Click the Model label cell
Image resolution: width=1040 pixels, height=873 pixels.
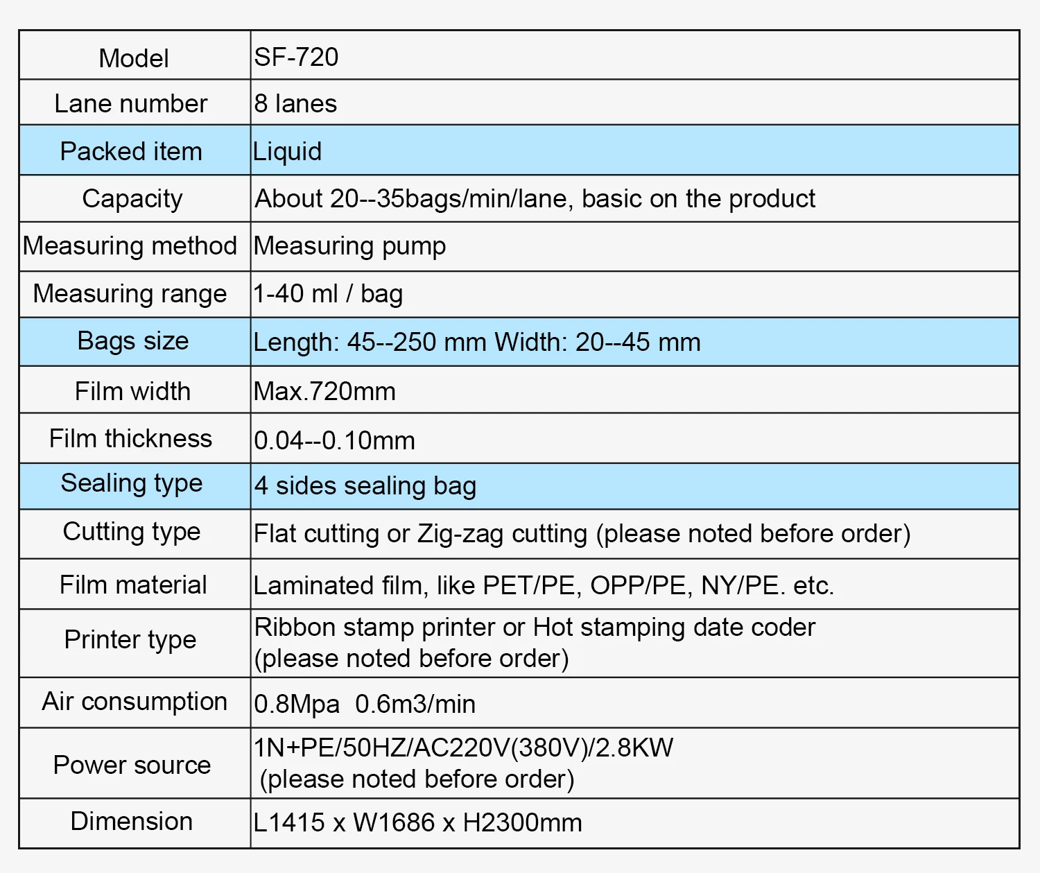click(x=134, y=58)
